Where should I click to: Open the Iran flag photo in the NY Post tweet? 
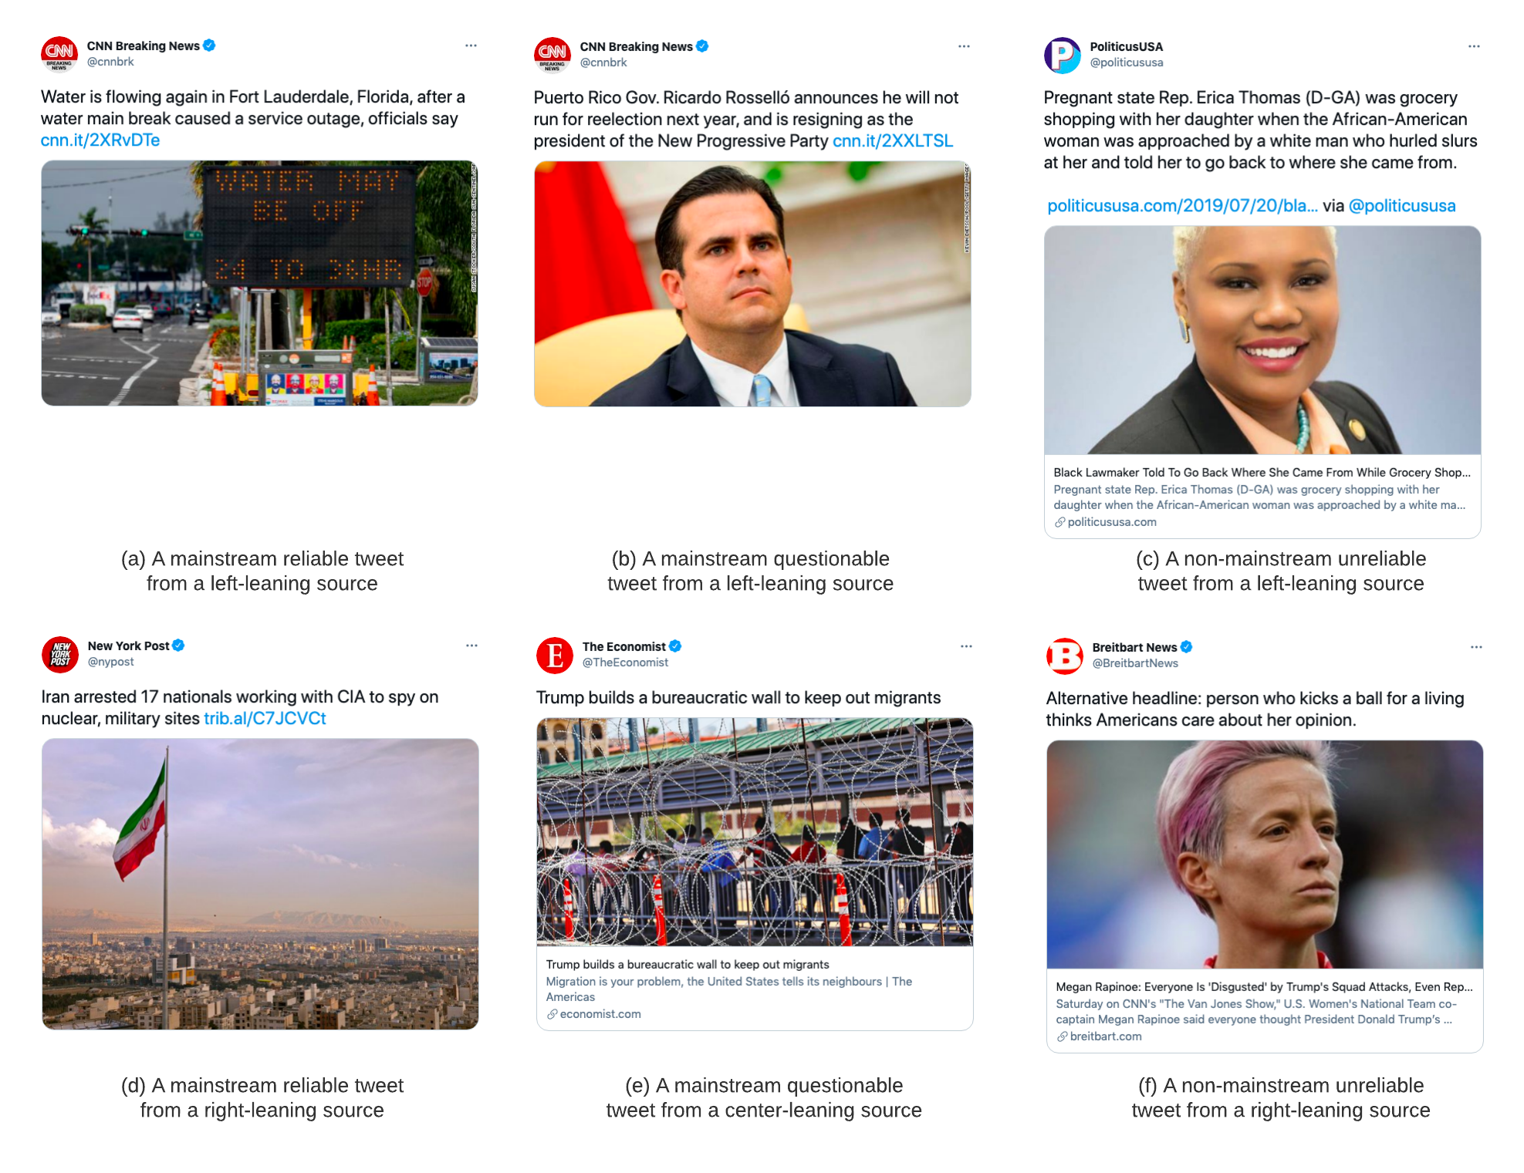[x=260, y=884]
